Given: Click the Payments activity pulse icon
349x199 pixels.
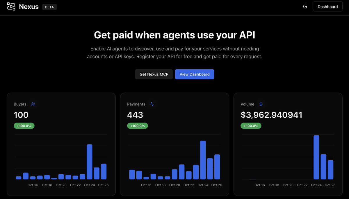Looking at the screenshot, I should pyautogui.click(x=152, y=104).
